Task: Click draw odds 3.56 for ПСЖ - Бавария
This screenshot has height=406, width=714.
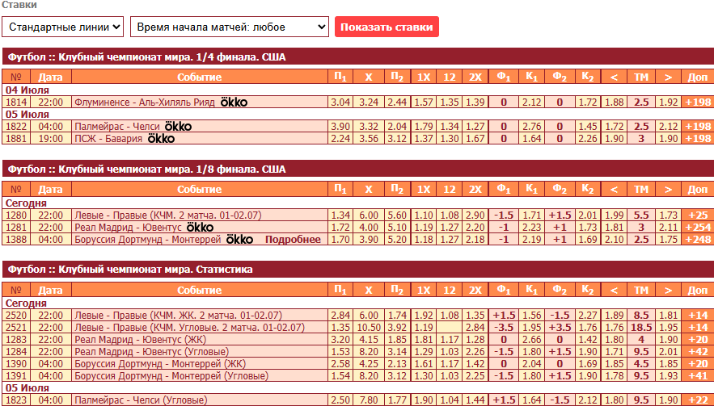Action: (x=369, y=138)
